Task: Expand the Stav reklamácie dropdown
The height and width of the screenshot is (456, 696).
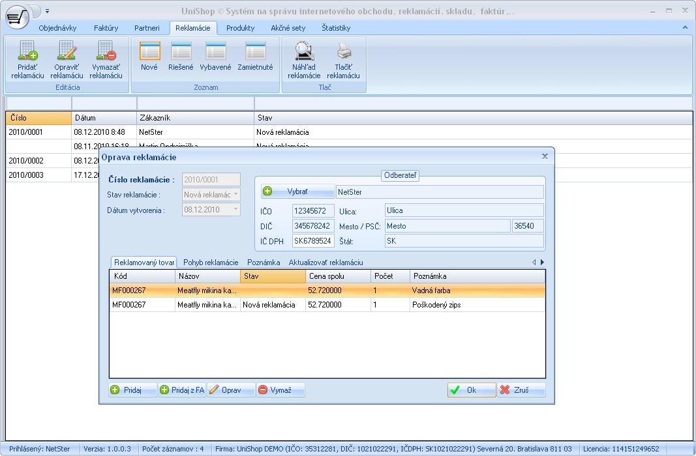Action: [x=235, y=195]
